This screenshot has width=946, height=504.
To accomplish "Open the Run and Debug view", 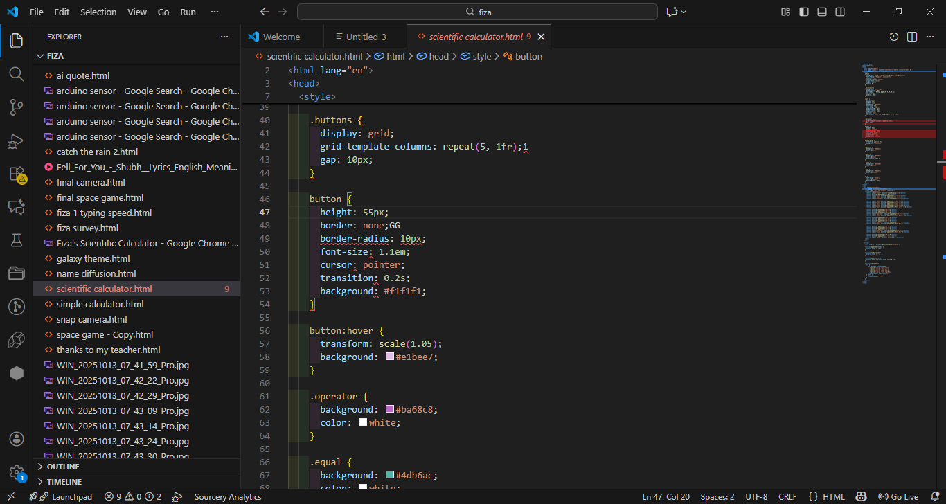I will pyautogui.click(x=16, y=141).
